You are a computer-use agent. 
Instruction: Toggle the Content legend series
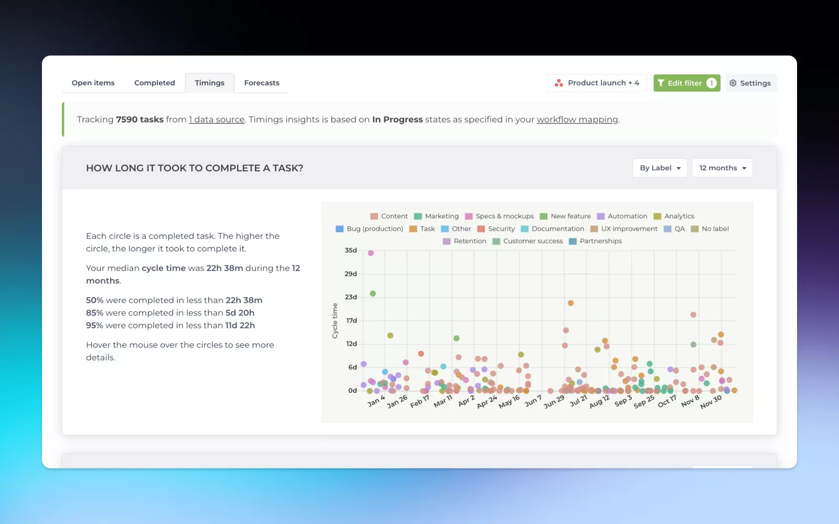click(x=389, y=216)
